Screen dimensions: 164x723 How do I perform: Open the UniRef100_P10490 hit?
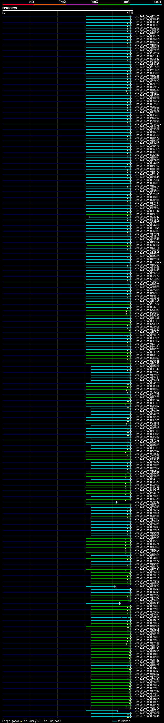(x=147, y=347)
